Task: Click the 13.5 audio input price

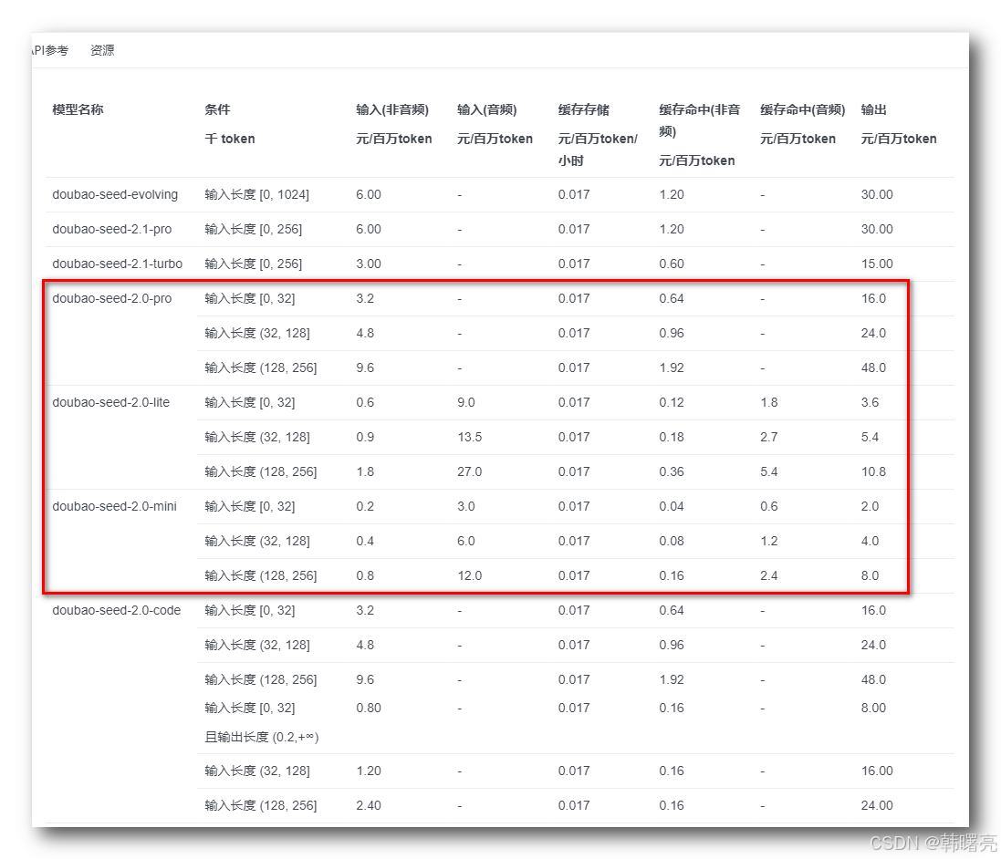Action: (469, 437)
